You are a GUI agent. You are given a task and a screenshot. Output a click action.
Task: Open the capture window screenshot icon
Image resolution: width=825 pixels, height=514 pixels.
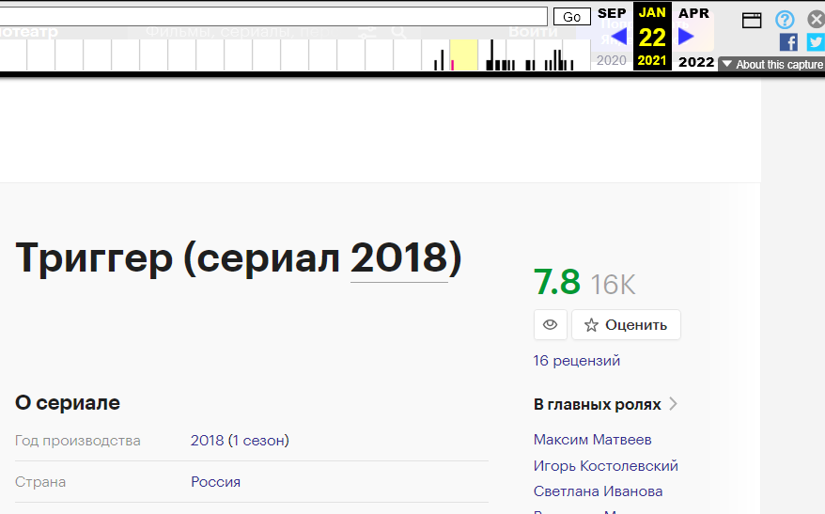coord(752,21)
